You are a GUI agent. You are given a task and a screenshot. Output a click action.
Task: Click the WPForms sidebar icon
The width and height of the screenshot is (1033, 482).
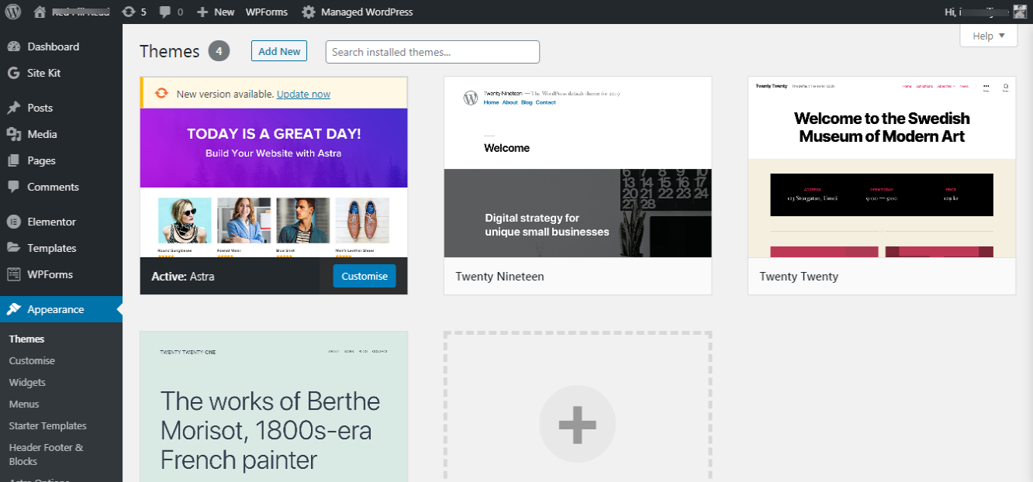click(x=13, y=274)
